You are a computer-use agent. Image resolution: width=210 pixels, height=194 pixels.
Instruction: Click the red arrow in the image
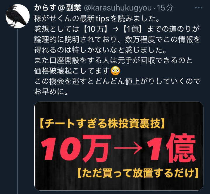128,149
